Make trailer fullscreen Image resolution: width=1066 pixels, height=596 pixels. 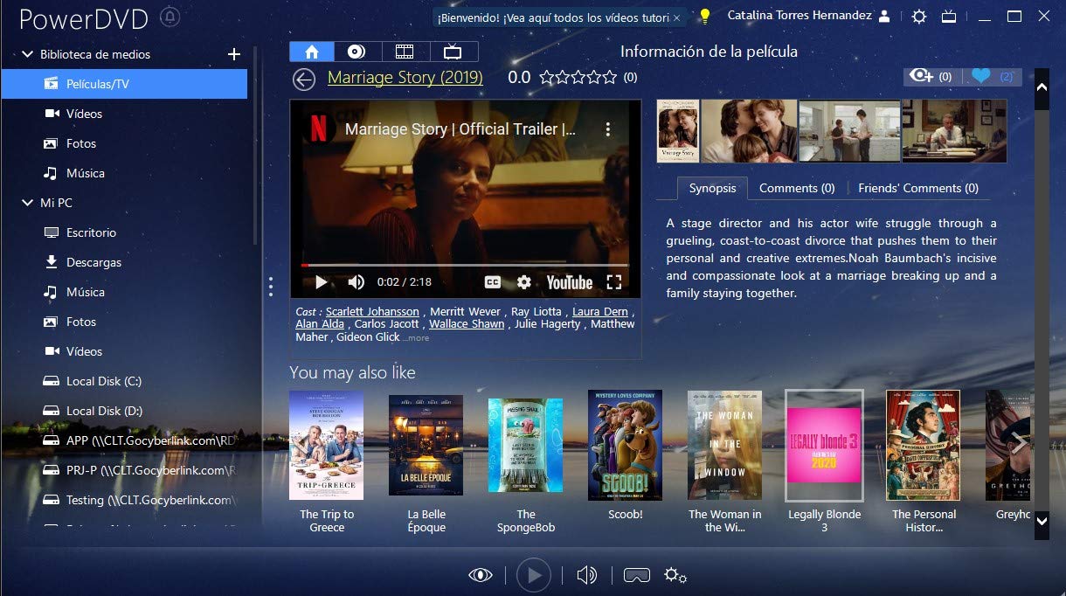tap(614, 282)
